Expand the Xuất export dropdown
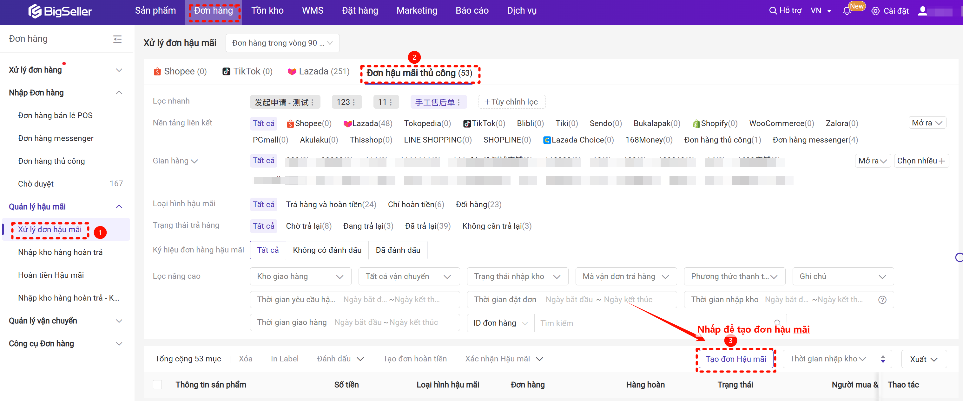 point(923,359)
